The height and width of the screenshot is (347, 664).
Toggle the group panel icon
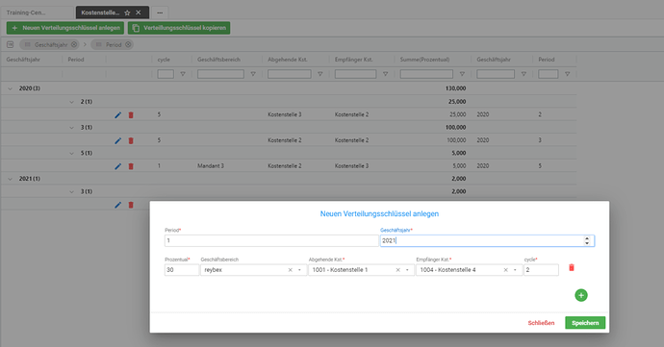point(11,44)
